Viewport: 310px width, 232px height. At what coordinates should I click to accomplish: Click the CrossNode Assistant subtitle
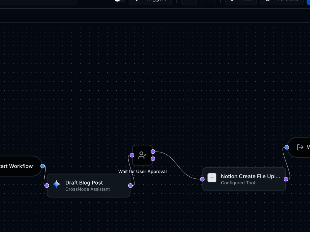88,189
